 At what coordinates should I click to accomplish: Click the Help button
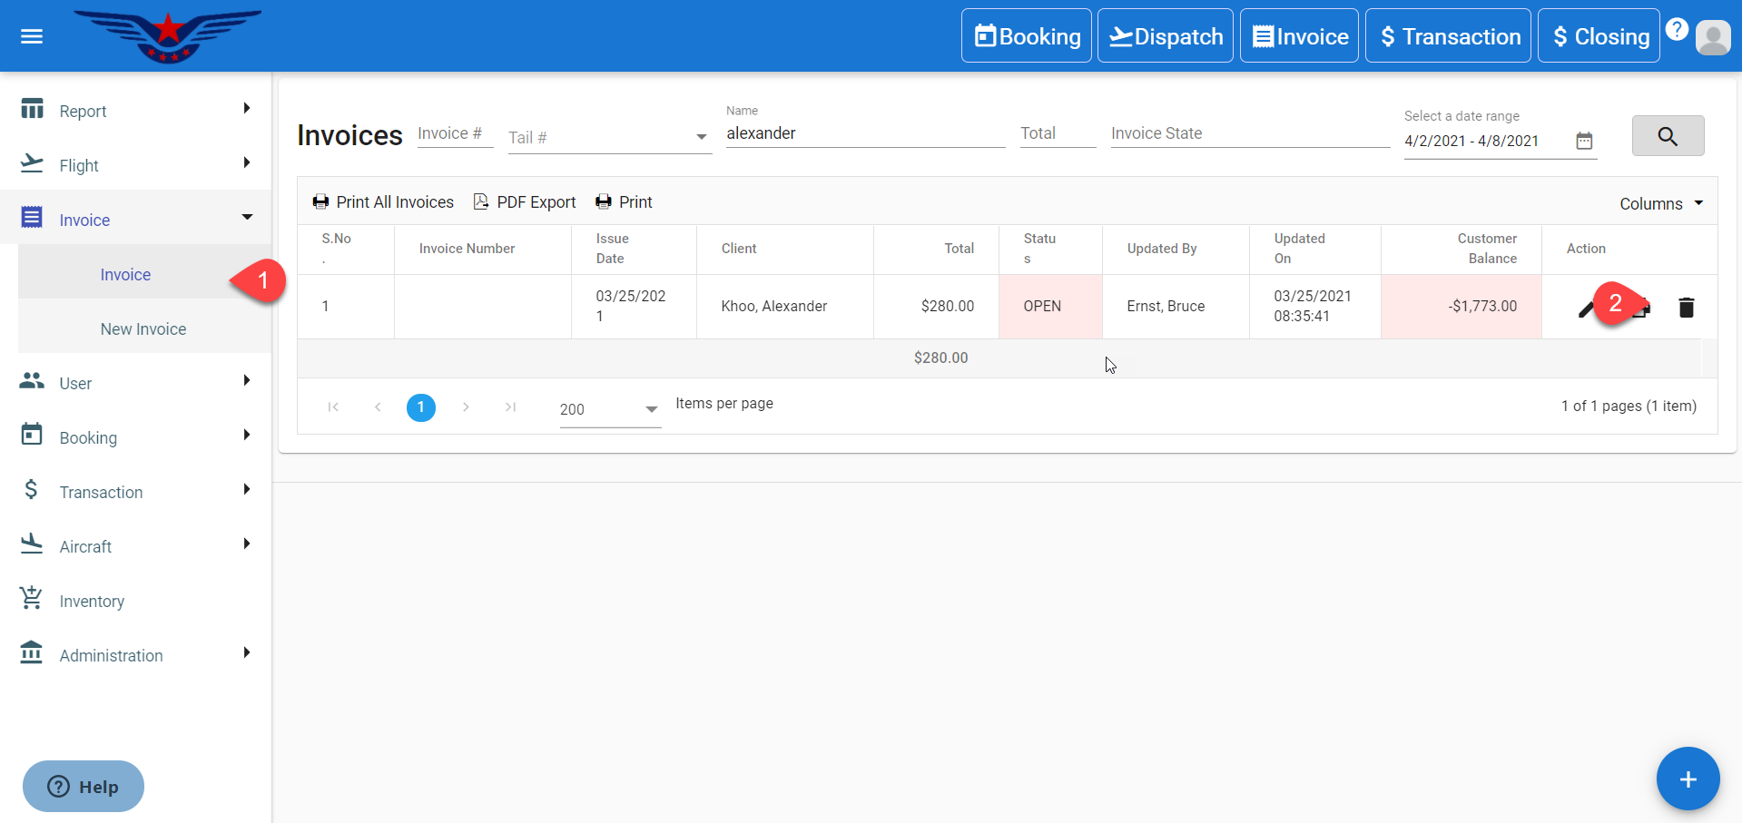84,786
